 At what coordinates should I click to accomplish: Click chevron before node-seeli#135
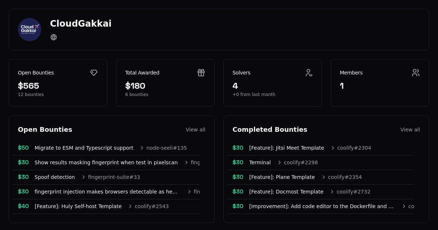142,148
